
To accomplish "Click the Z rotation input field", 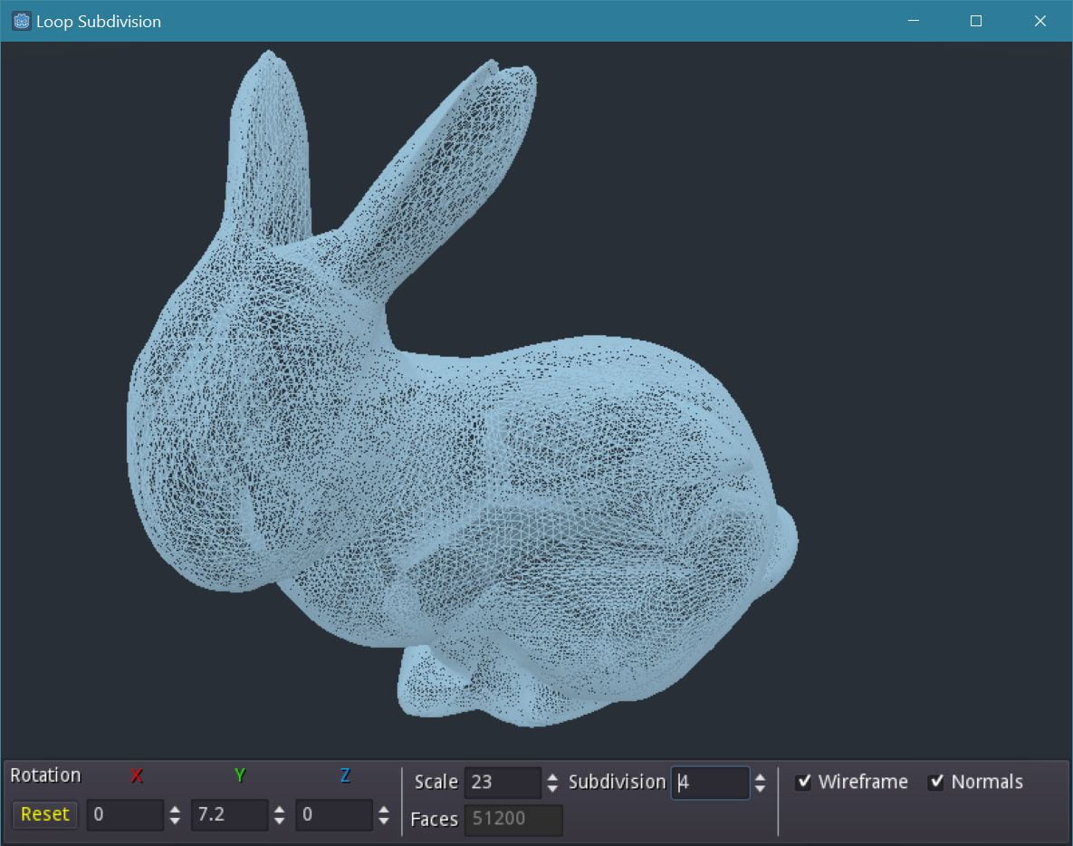I will (x=334, y=814).
